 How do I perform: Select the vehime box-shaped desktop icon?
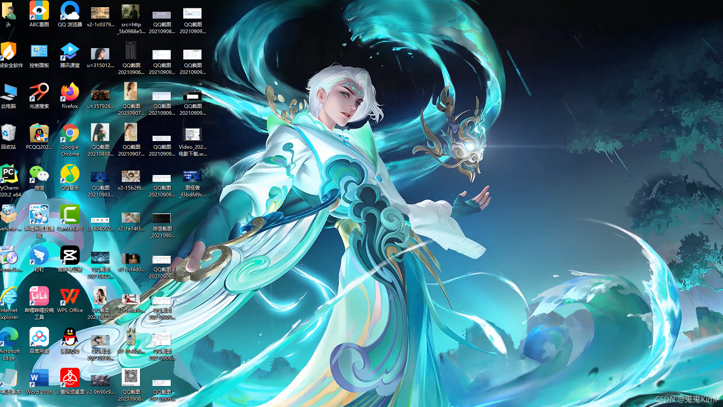click(9, 218)
